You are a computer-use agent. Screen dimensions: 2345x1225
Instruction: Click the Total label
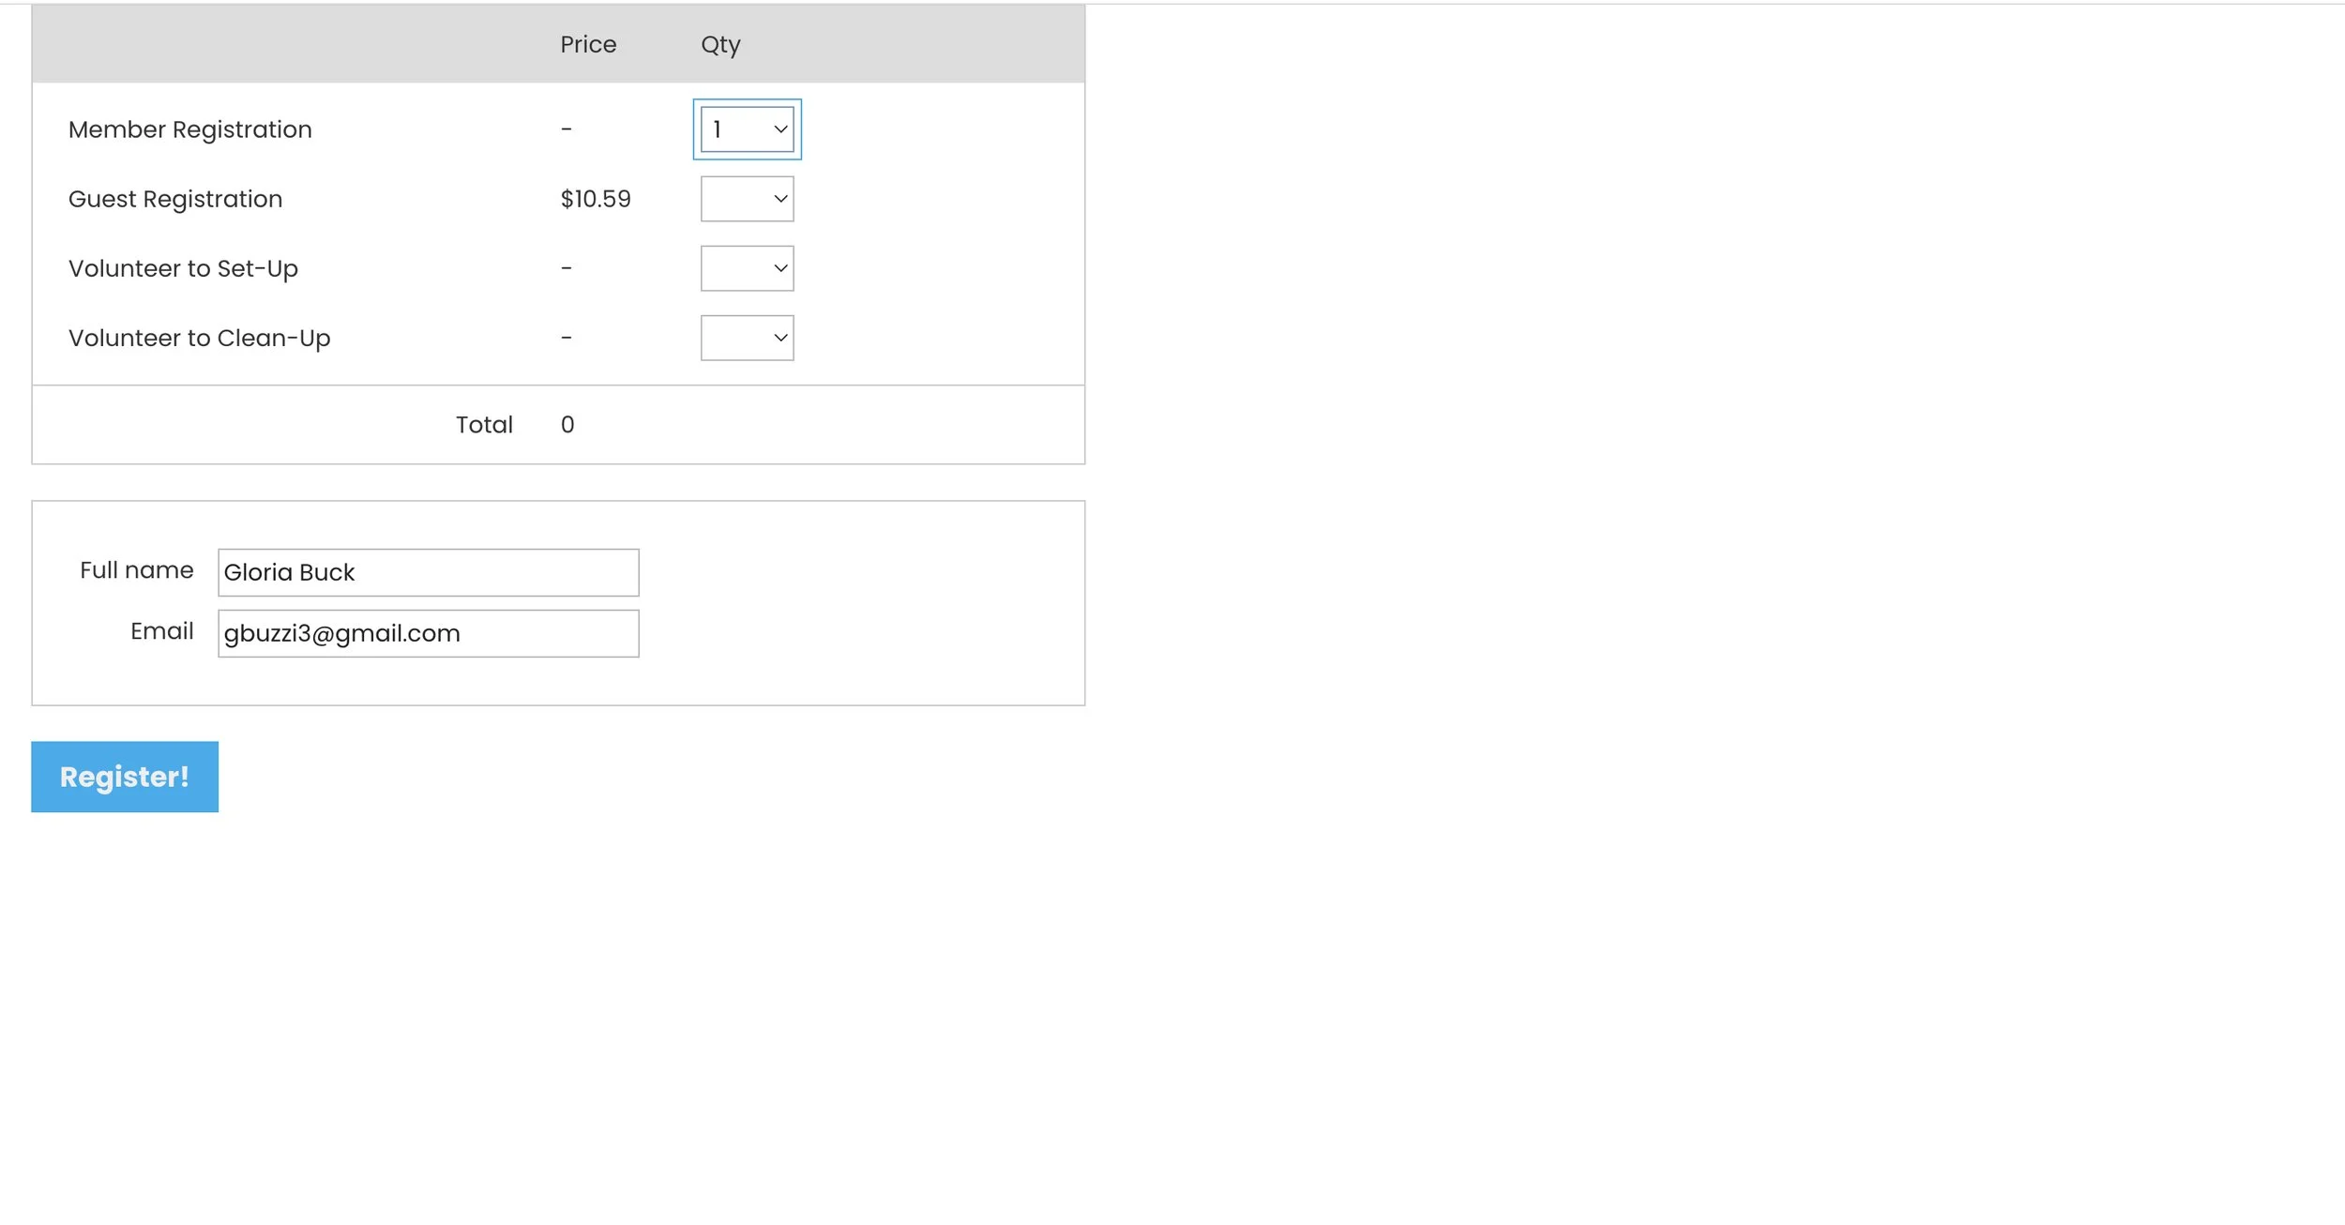click(x=484, y=425)
